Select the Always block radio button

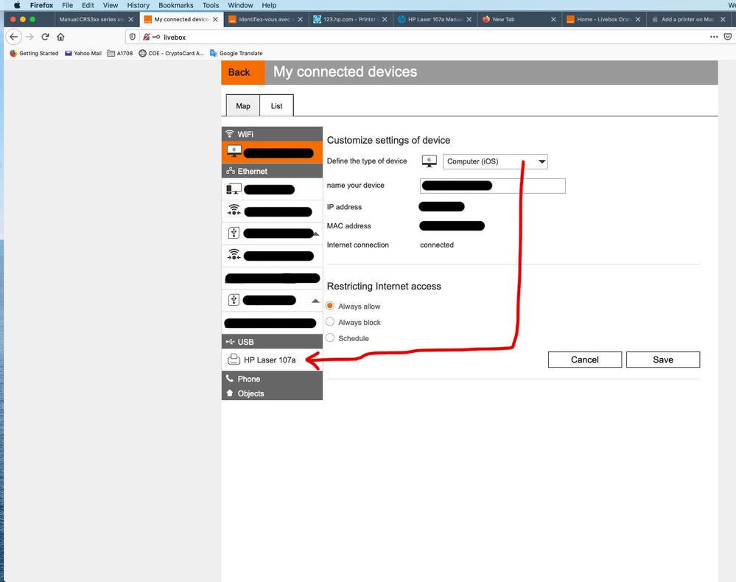click(330, 322)
